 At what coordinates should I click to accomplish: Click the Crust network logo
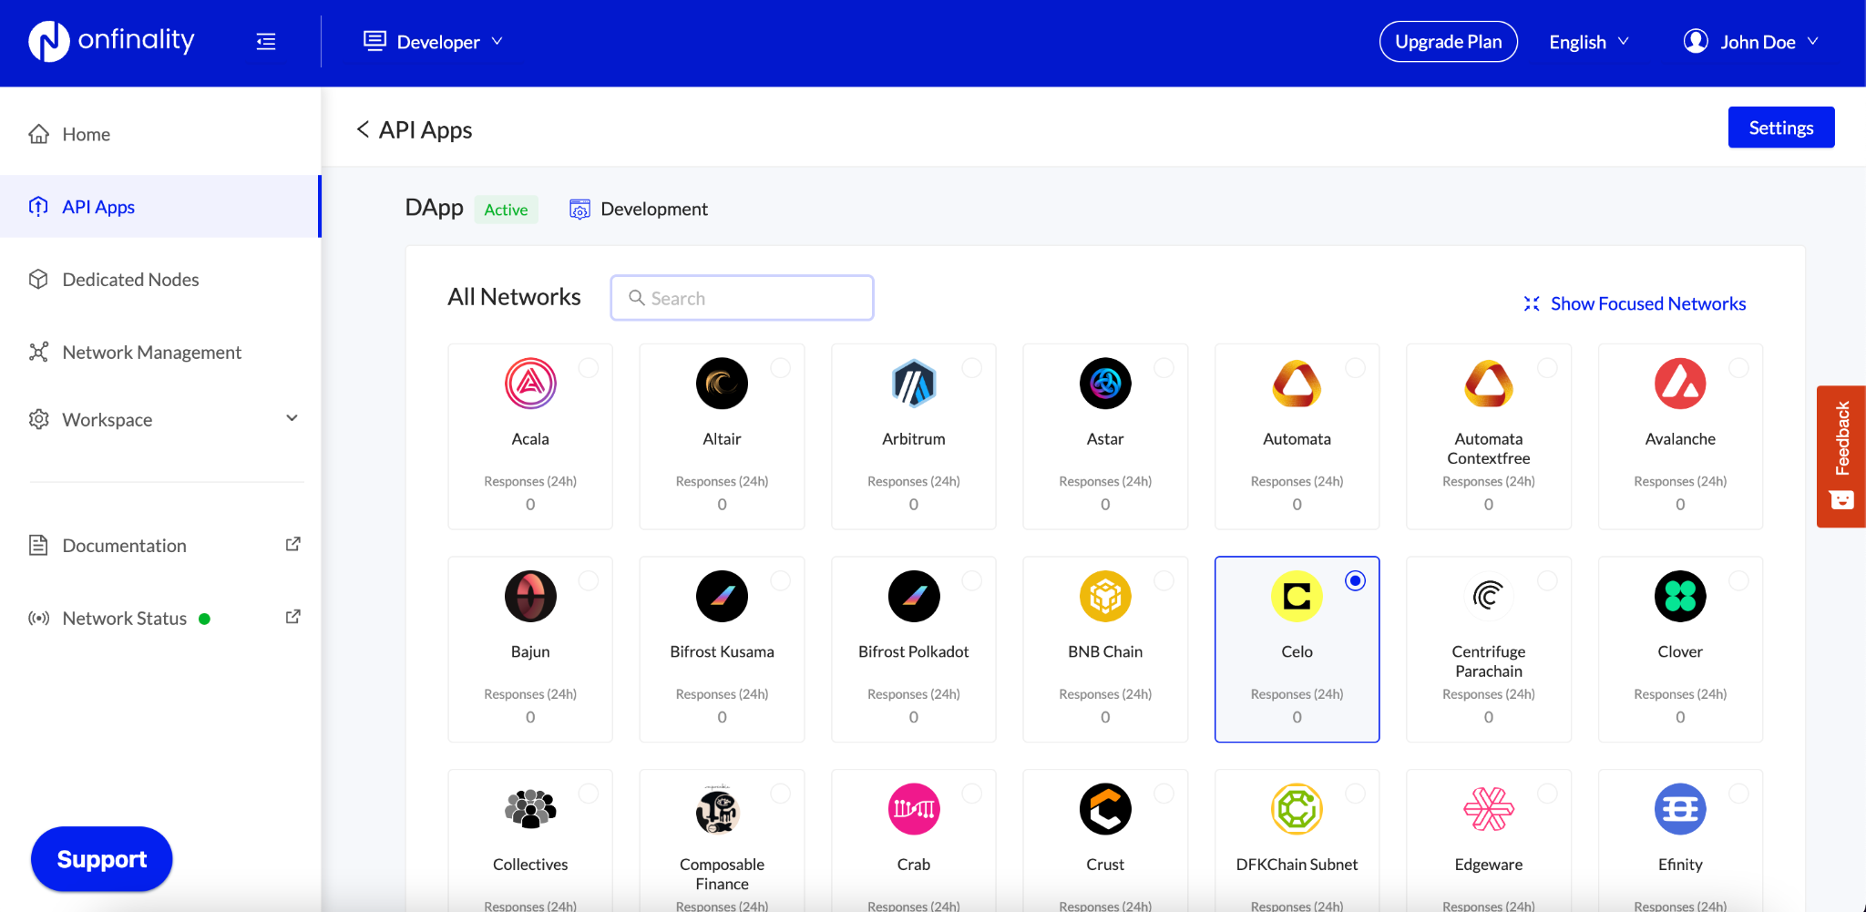coord(1105,809)
